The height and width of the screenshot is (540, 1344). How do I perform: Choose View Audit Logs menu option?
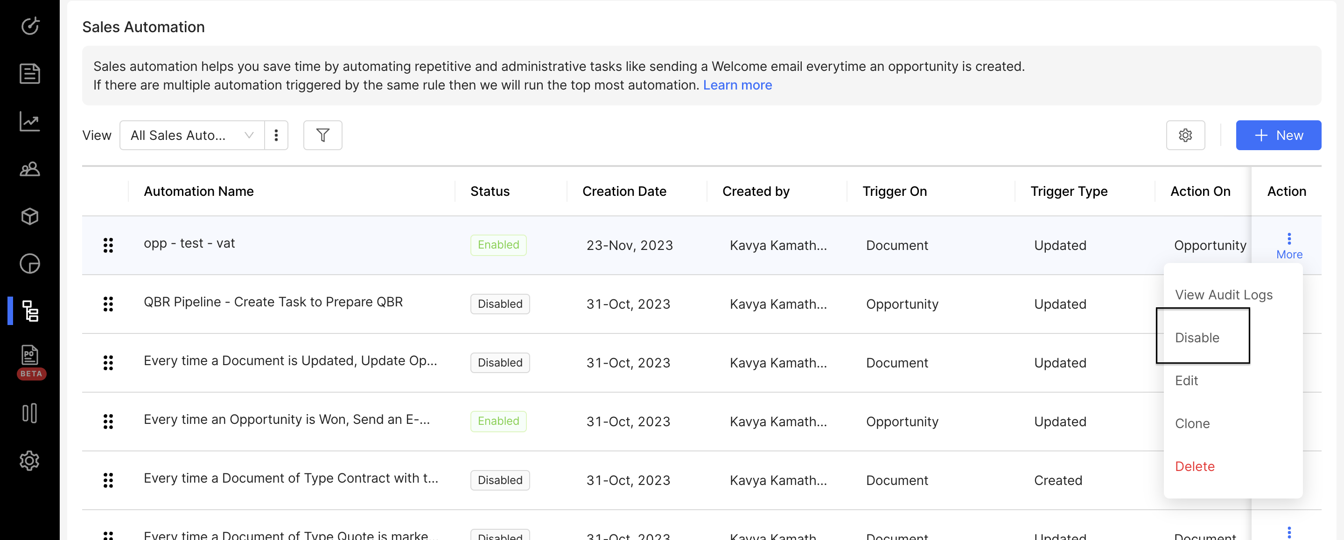click(x=1223, y=295)
